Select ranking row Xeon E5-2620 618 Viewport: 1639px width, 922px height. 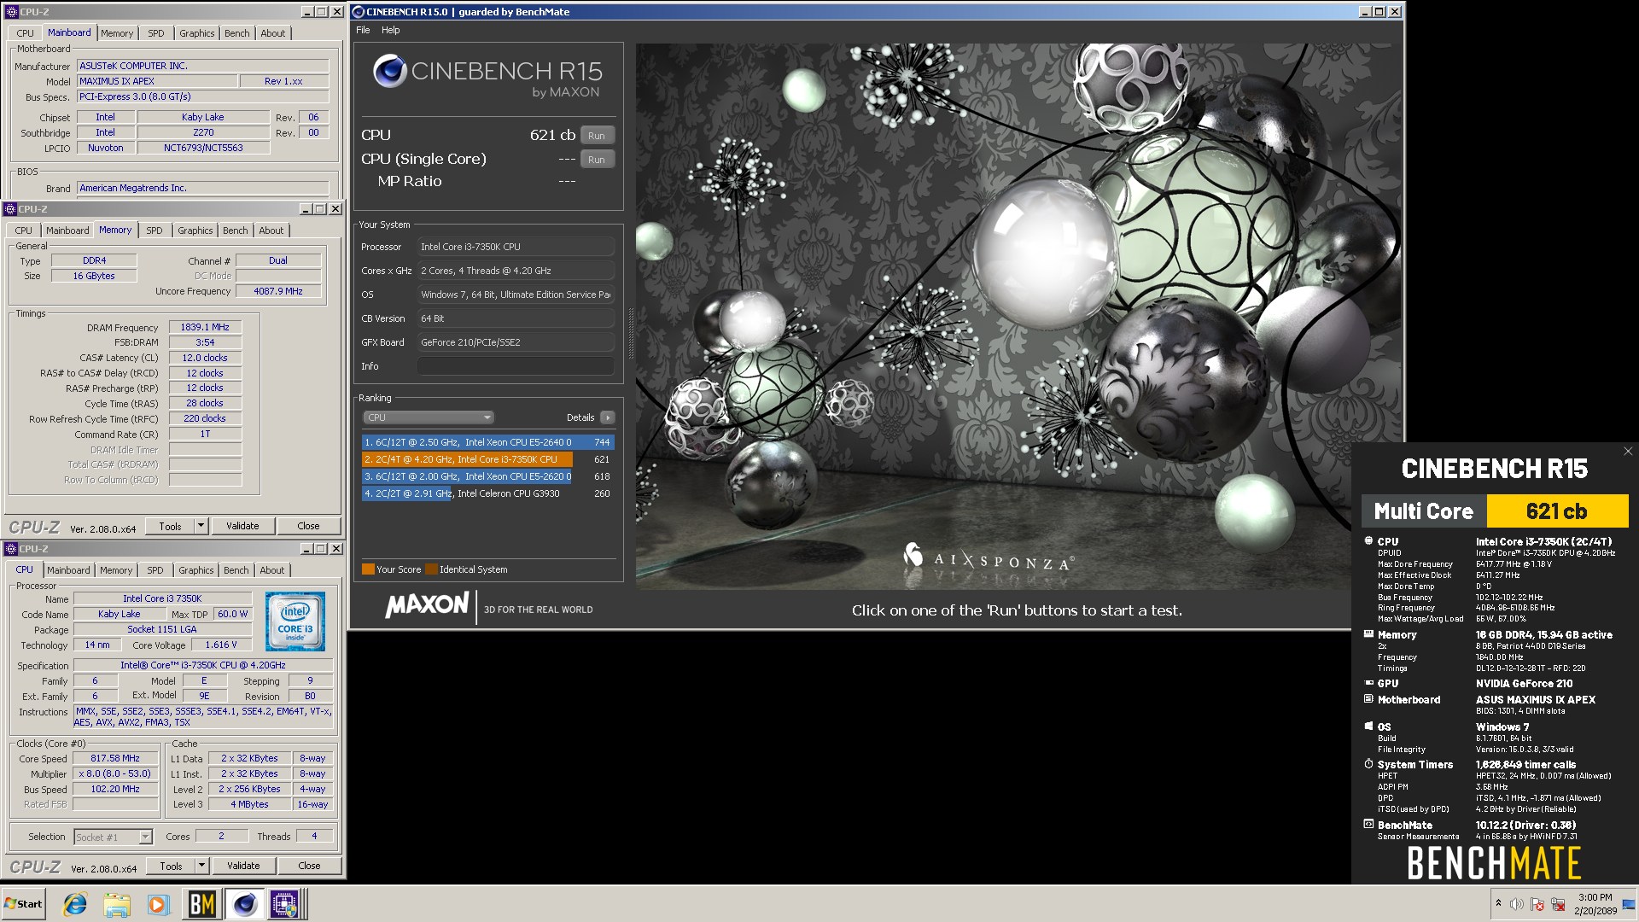[487, 476]
